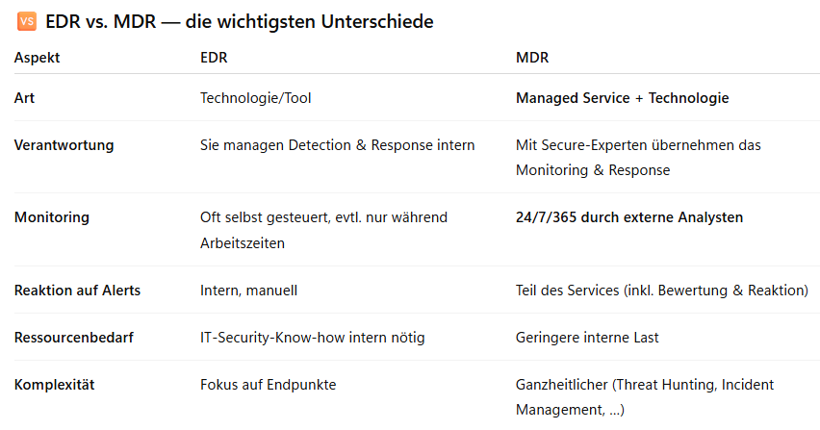Click the 'Art' row label
The width and height of the screenshot is (820, 430).
click(26, 97)
